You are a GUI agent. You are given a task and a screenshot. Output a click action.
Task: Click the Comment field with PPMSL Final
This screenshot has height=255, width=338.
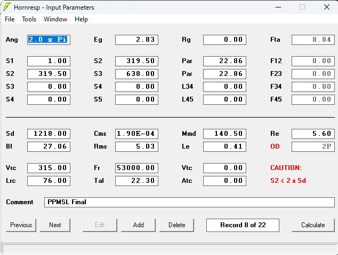189,202
